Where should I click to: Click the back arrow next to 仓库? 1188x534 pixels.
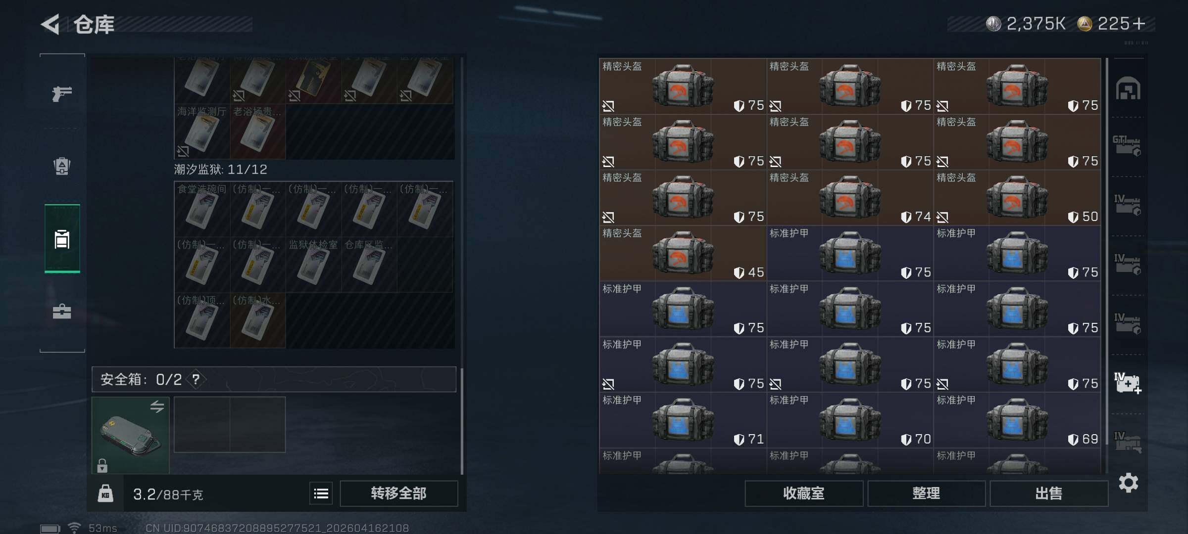click(50, 24)
